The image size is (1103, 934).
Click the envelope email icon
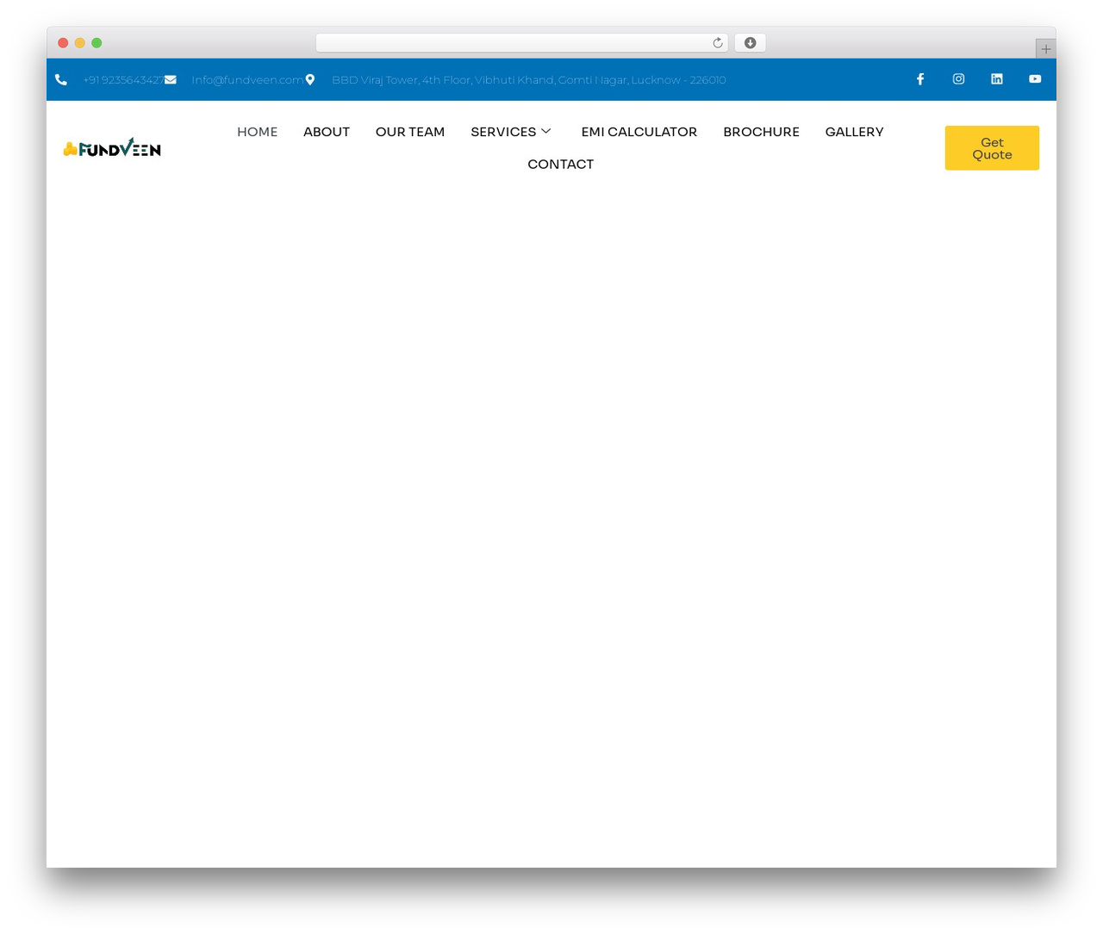pyautogui.click(x=171, y=80)
